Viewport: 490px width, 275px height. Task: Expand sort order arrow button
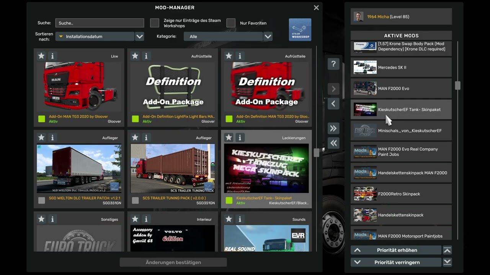pos(140,37)
